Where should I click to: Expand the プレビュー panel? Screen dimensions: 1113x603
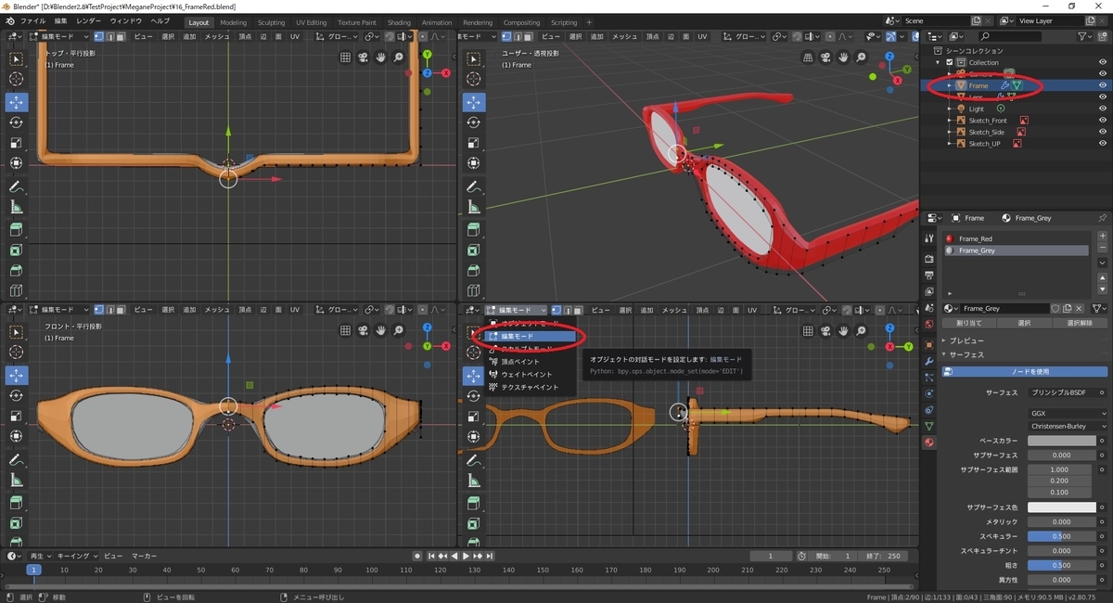pyautogui.click(x=965, y=340)
